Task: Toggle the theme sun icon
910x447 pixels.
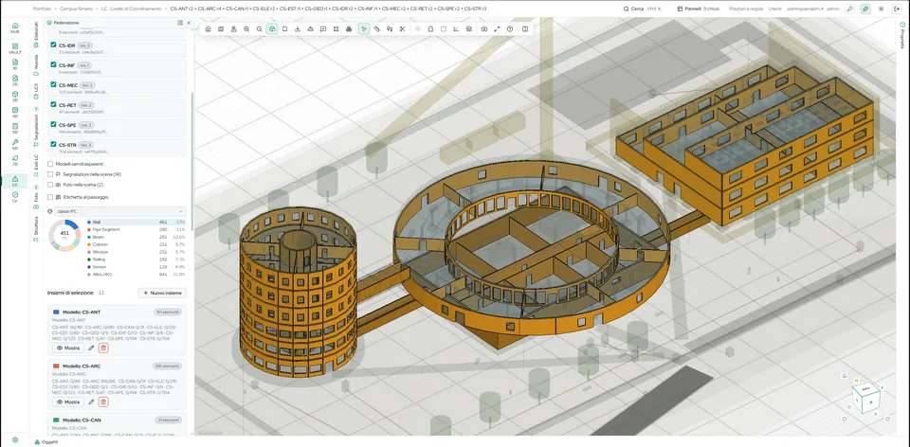Action: point(881,9)
